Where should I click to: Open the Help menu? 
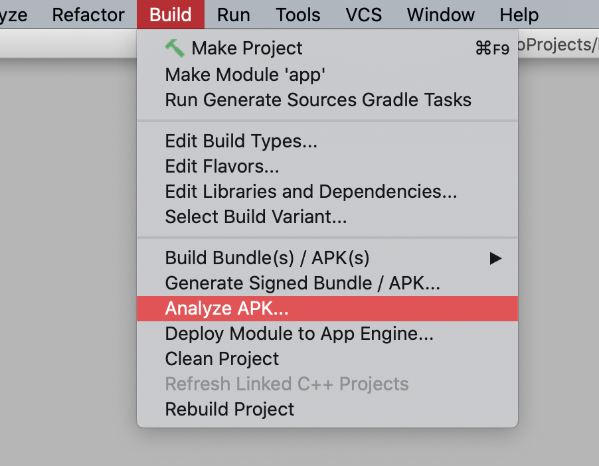click(519, 15)
